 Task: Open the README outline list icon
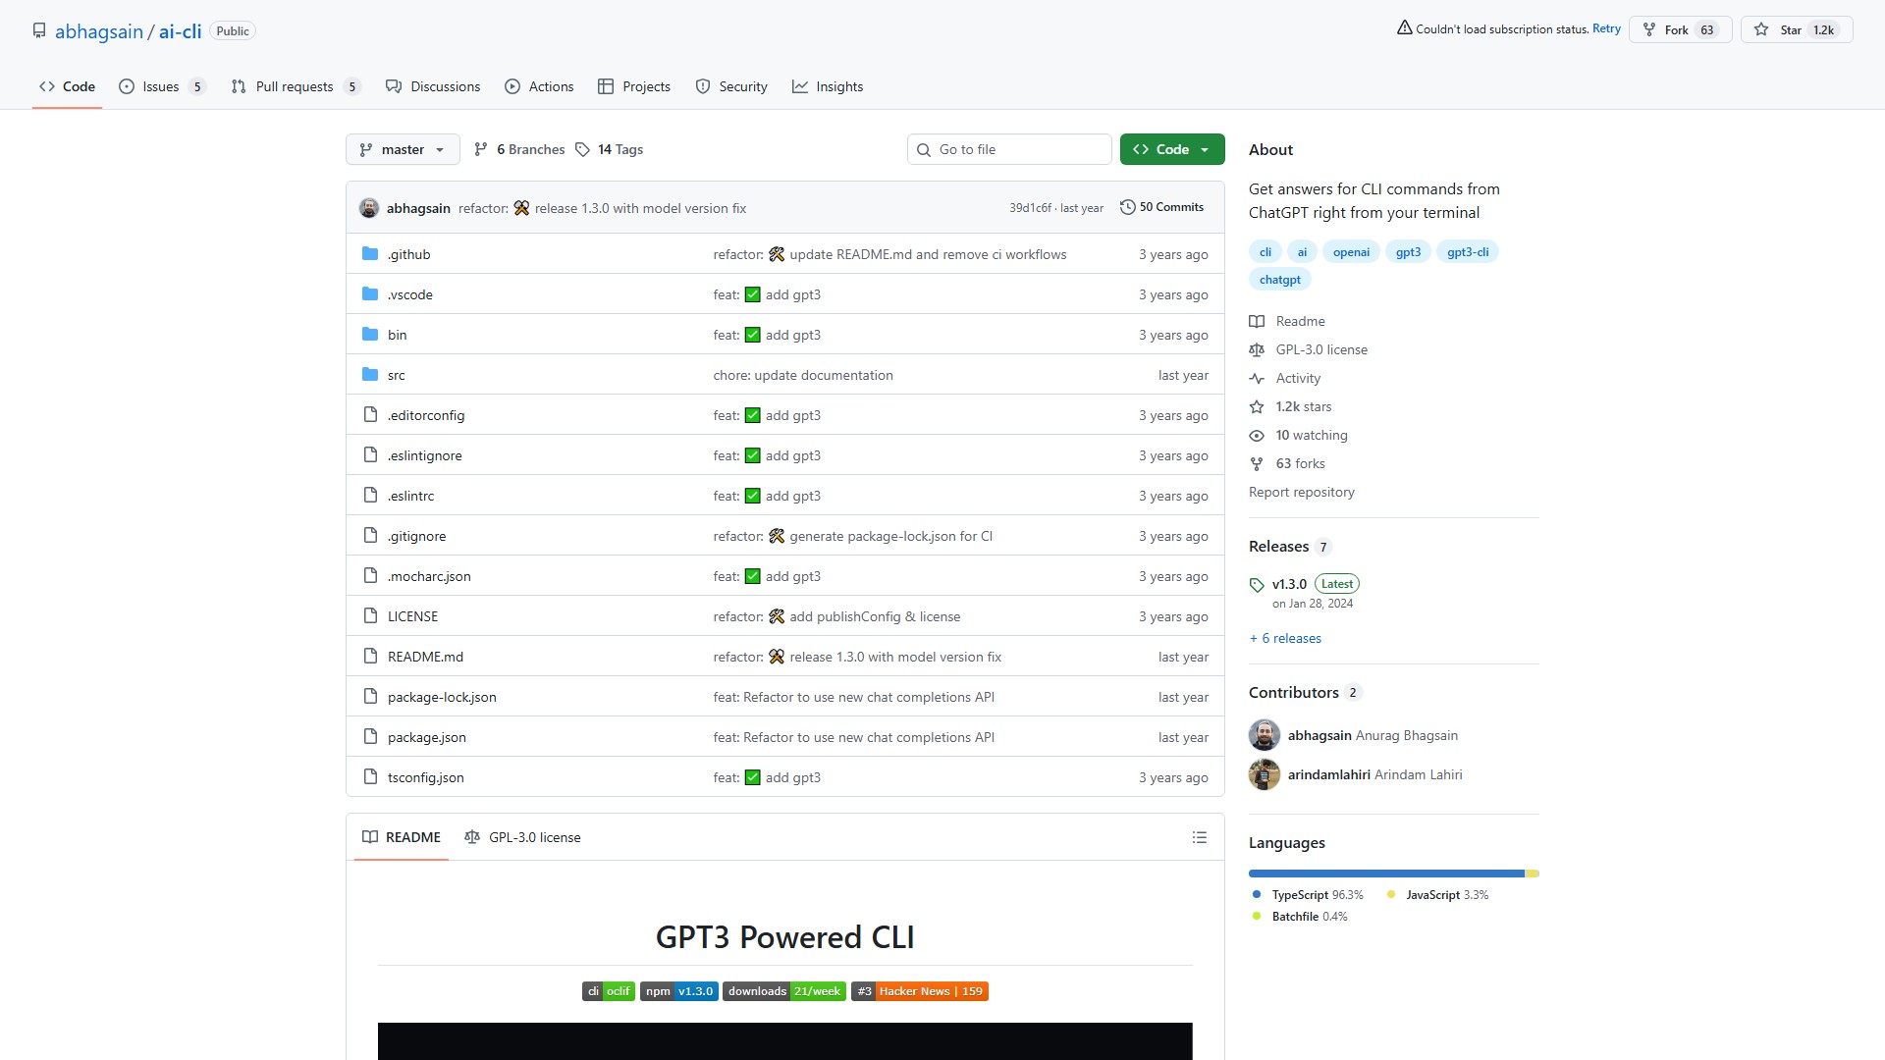pyautogui.click(x=1199, y=837)
